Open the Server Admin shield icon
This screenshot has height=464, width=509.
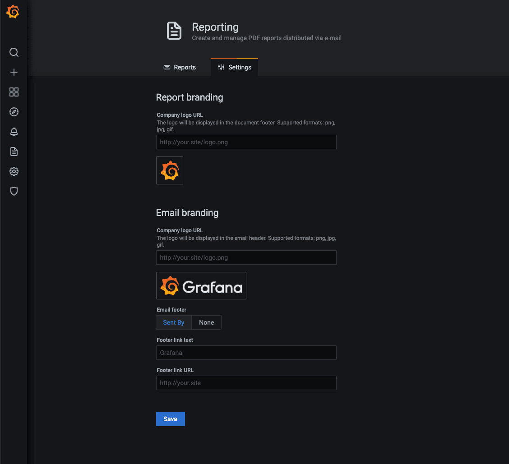(x=14, y=191)
